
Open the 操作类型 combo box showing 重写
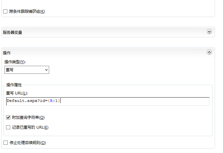[x=27, y=70]
